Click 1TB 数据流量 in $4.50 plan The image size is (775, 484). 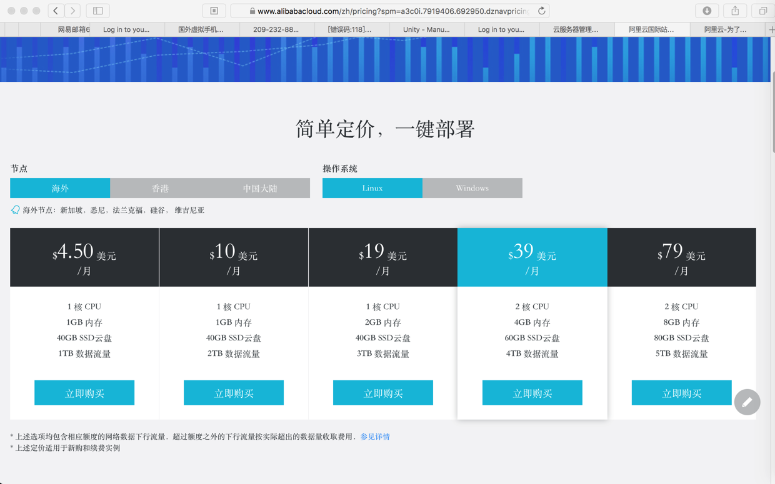pyautogui.click(x=84, y=354)
